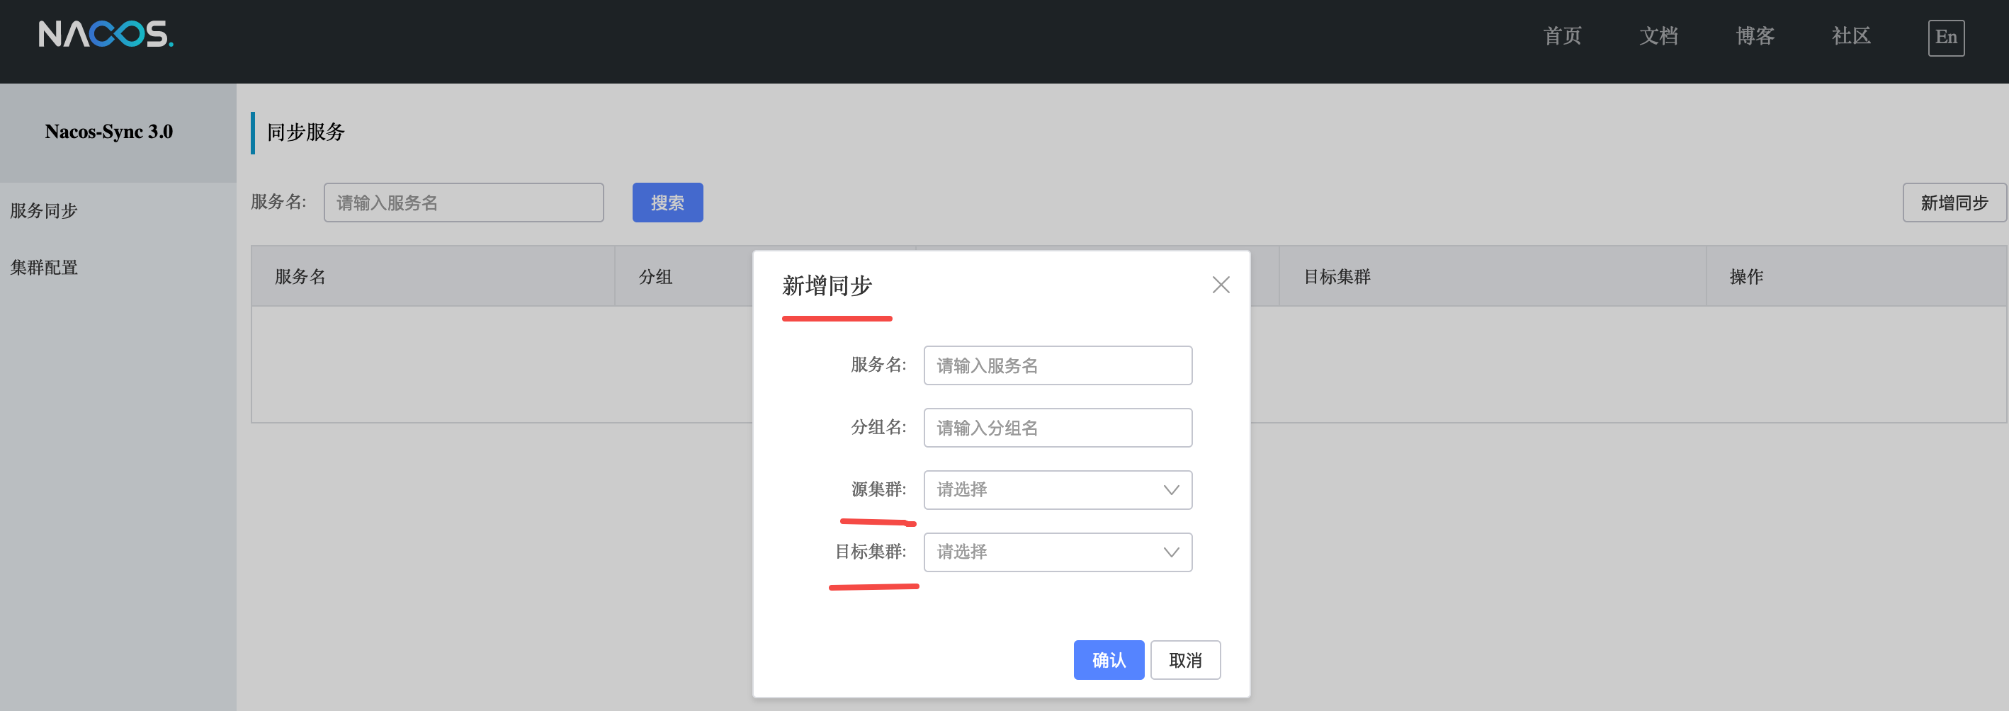Click the 同步服务 page heading

pyautogui.click(x=306, y=132)
